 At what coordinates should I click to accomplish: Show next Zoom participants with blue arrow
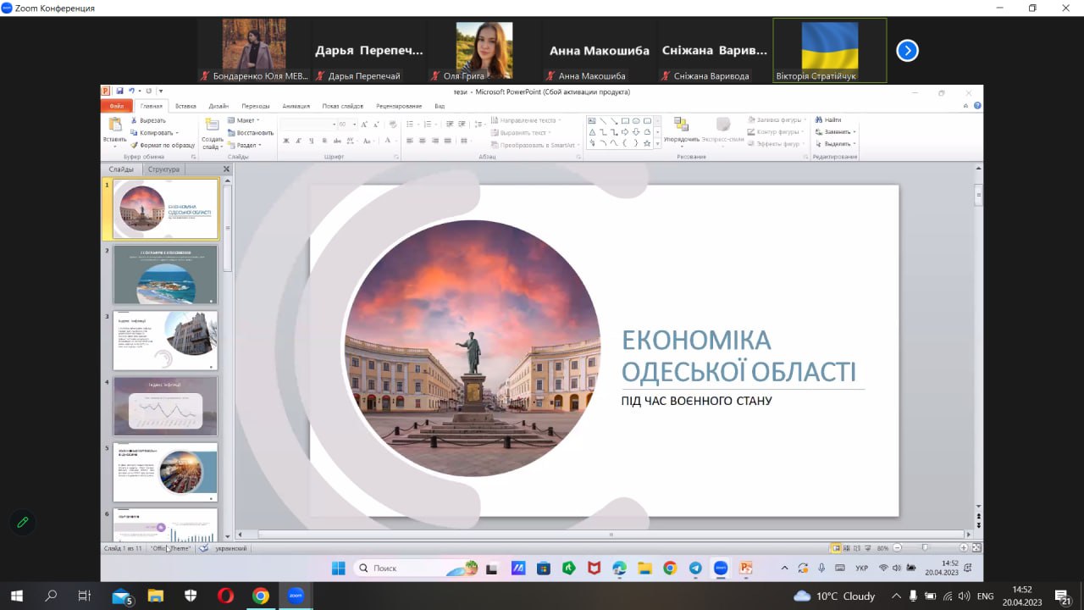click(x=907, y=51)
